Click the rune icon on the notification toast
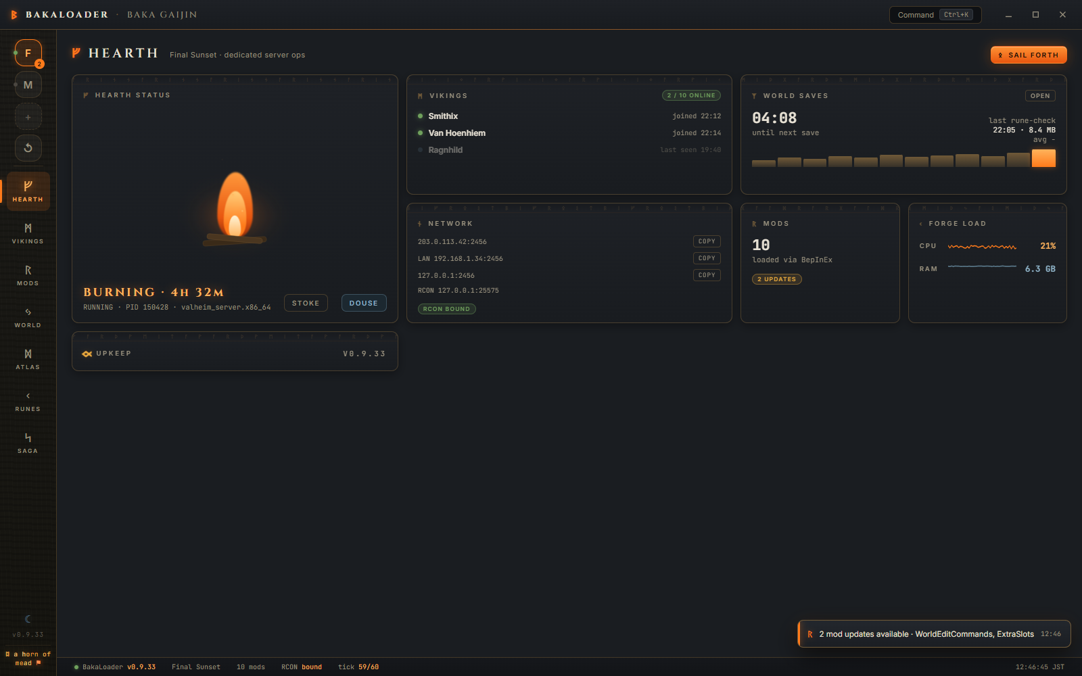This screenshot has height=676, width=1082. tap(809, 634)
